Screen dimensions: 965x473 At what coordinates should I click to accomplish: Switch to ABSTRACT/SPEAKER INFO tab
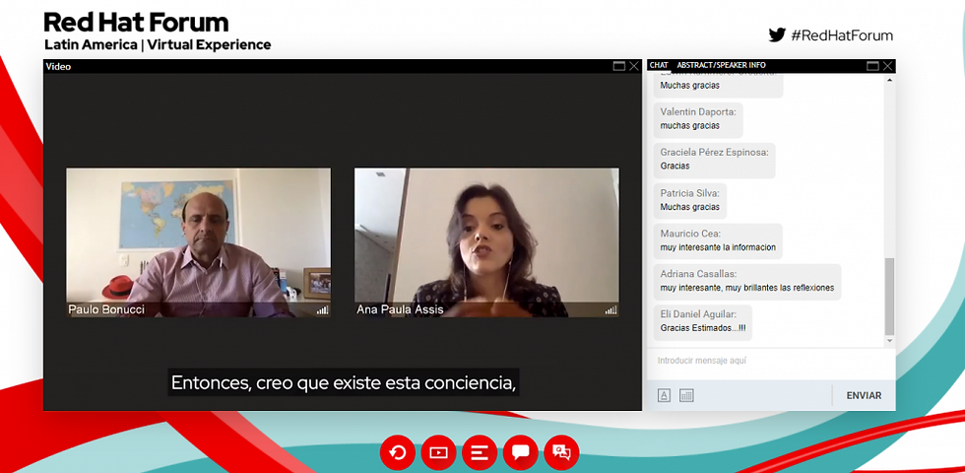click(x=721, y=65)
